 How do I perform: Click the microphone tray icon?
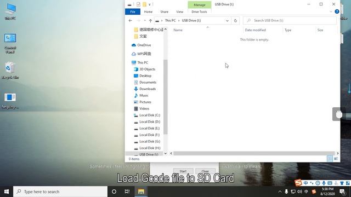[286, 192]
